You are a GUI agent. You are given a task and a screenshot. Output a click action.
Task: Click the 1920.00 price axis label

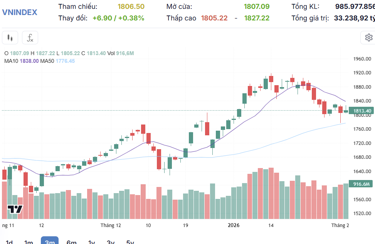point(362,73)
